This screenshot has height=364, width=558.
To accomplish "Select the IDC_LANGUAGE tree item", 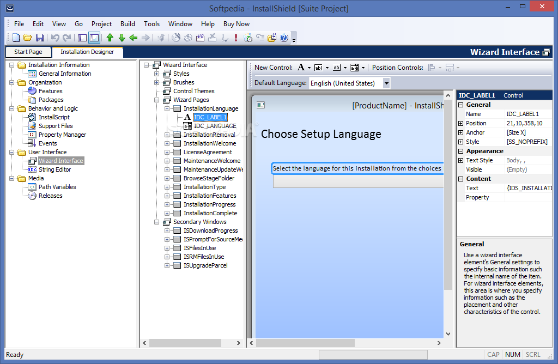I will tap(215, 126).
